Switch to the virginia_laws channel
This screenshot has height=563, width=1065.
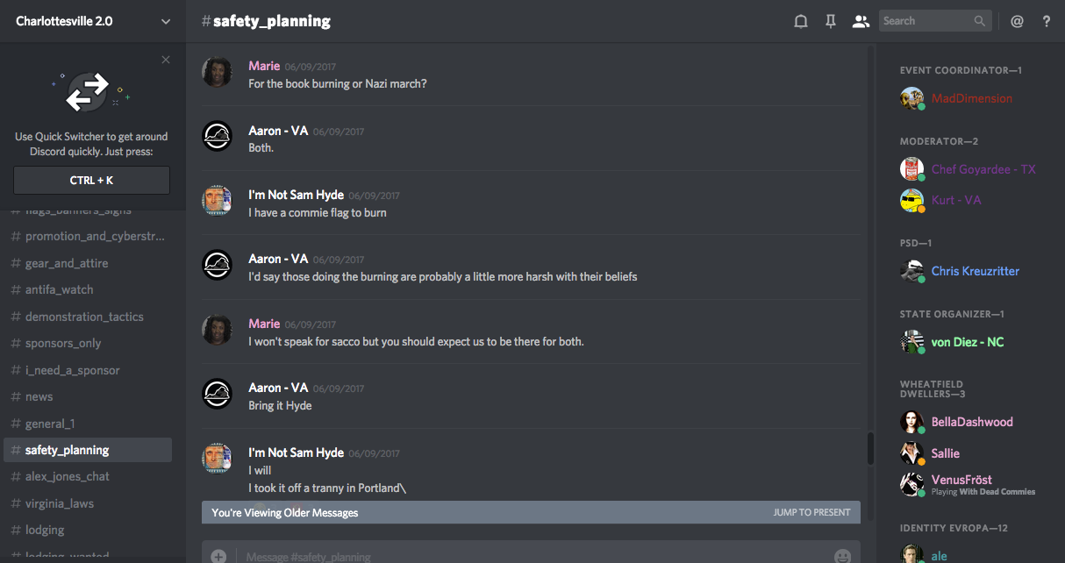pos(59,503)
